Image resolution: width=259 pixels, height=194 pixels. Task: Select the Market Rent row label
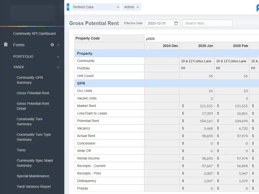click(x=86, y=106)
